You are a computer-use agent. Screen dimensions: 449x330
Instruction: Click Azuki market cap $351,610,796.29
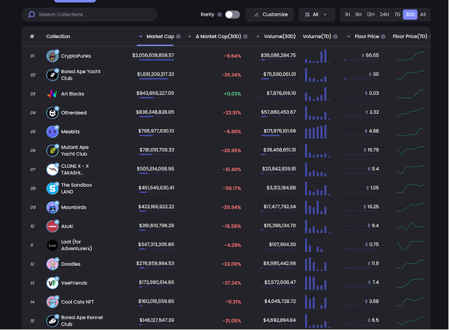click(157, 226)
